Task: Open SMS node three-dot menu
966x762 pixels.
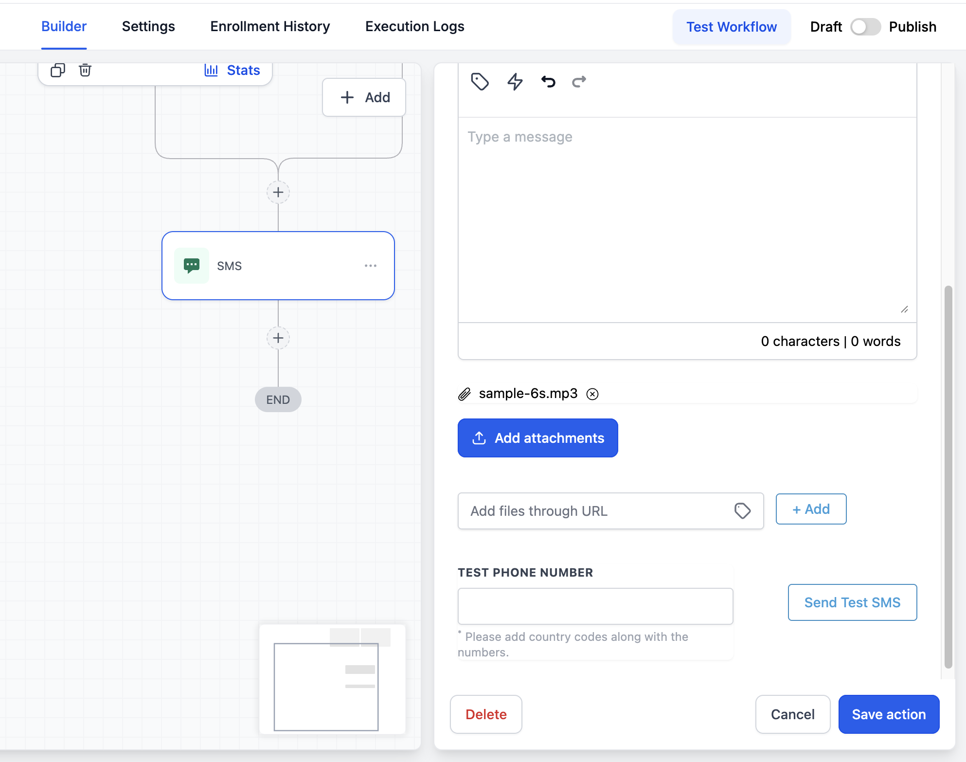Action: point(370,266)
